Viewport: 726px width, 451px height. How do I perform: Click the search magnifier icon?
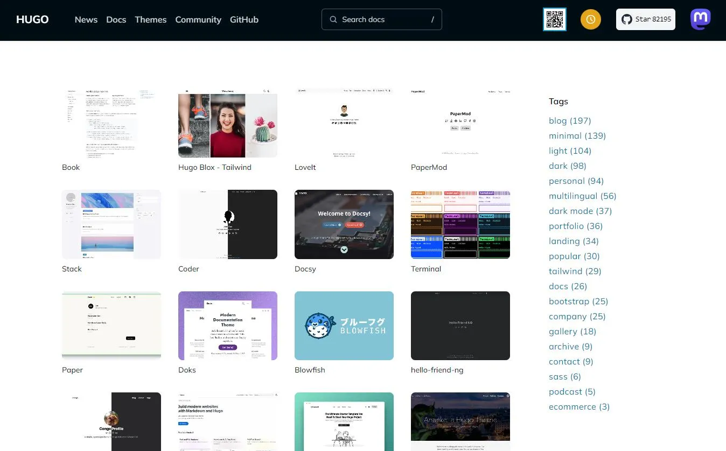pos(333,19)
